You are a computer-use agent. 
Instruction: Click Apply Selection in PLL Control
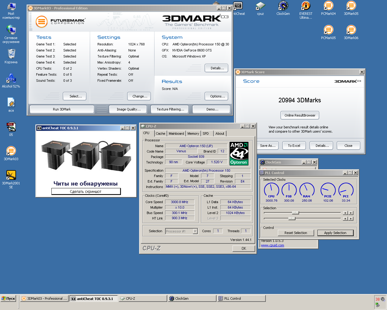coord(335,233)
